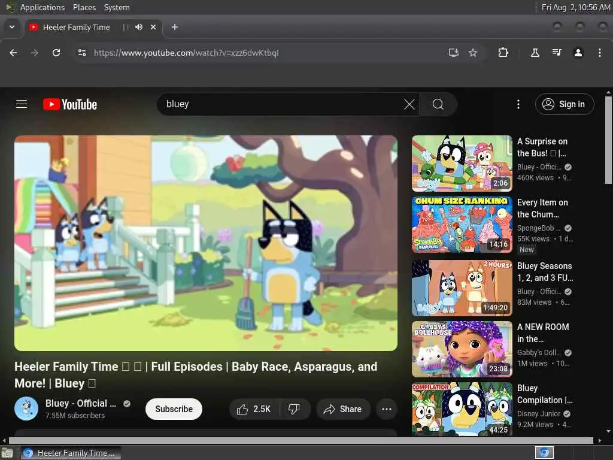
Task: Open the System menu
Action: [117, 7]
